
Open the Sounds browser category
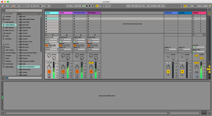[x=8, y=16]
